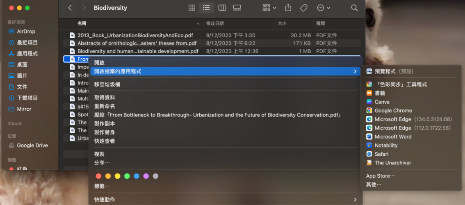Switch to column view

pyautogui.click(x=222, y=8)
